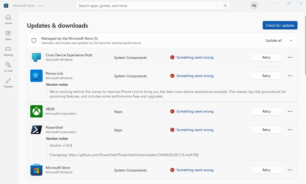Image resolution: width=306 pixels, height=184 pixels.
Task: Click the vertical scrollbar thumb
Action: (x=305, y=45)
